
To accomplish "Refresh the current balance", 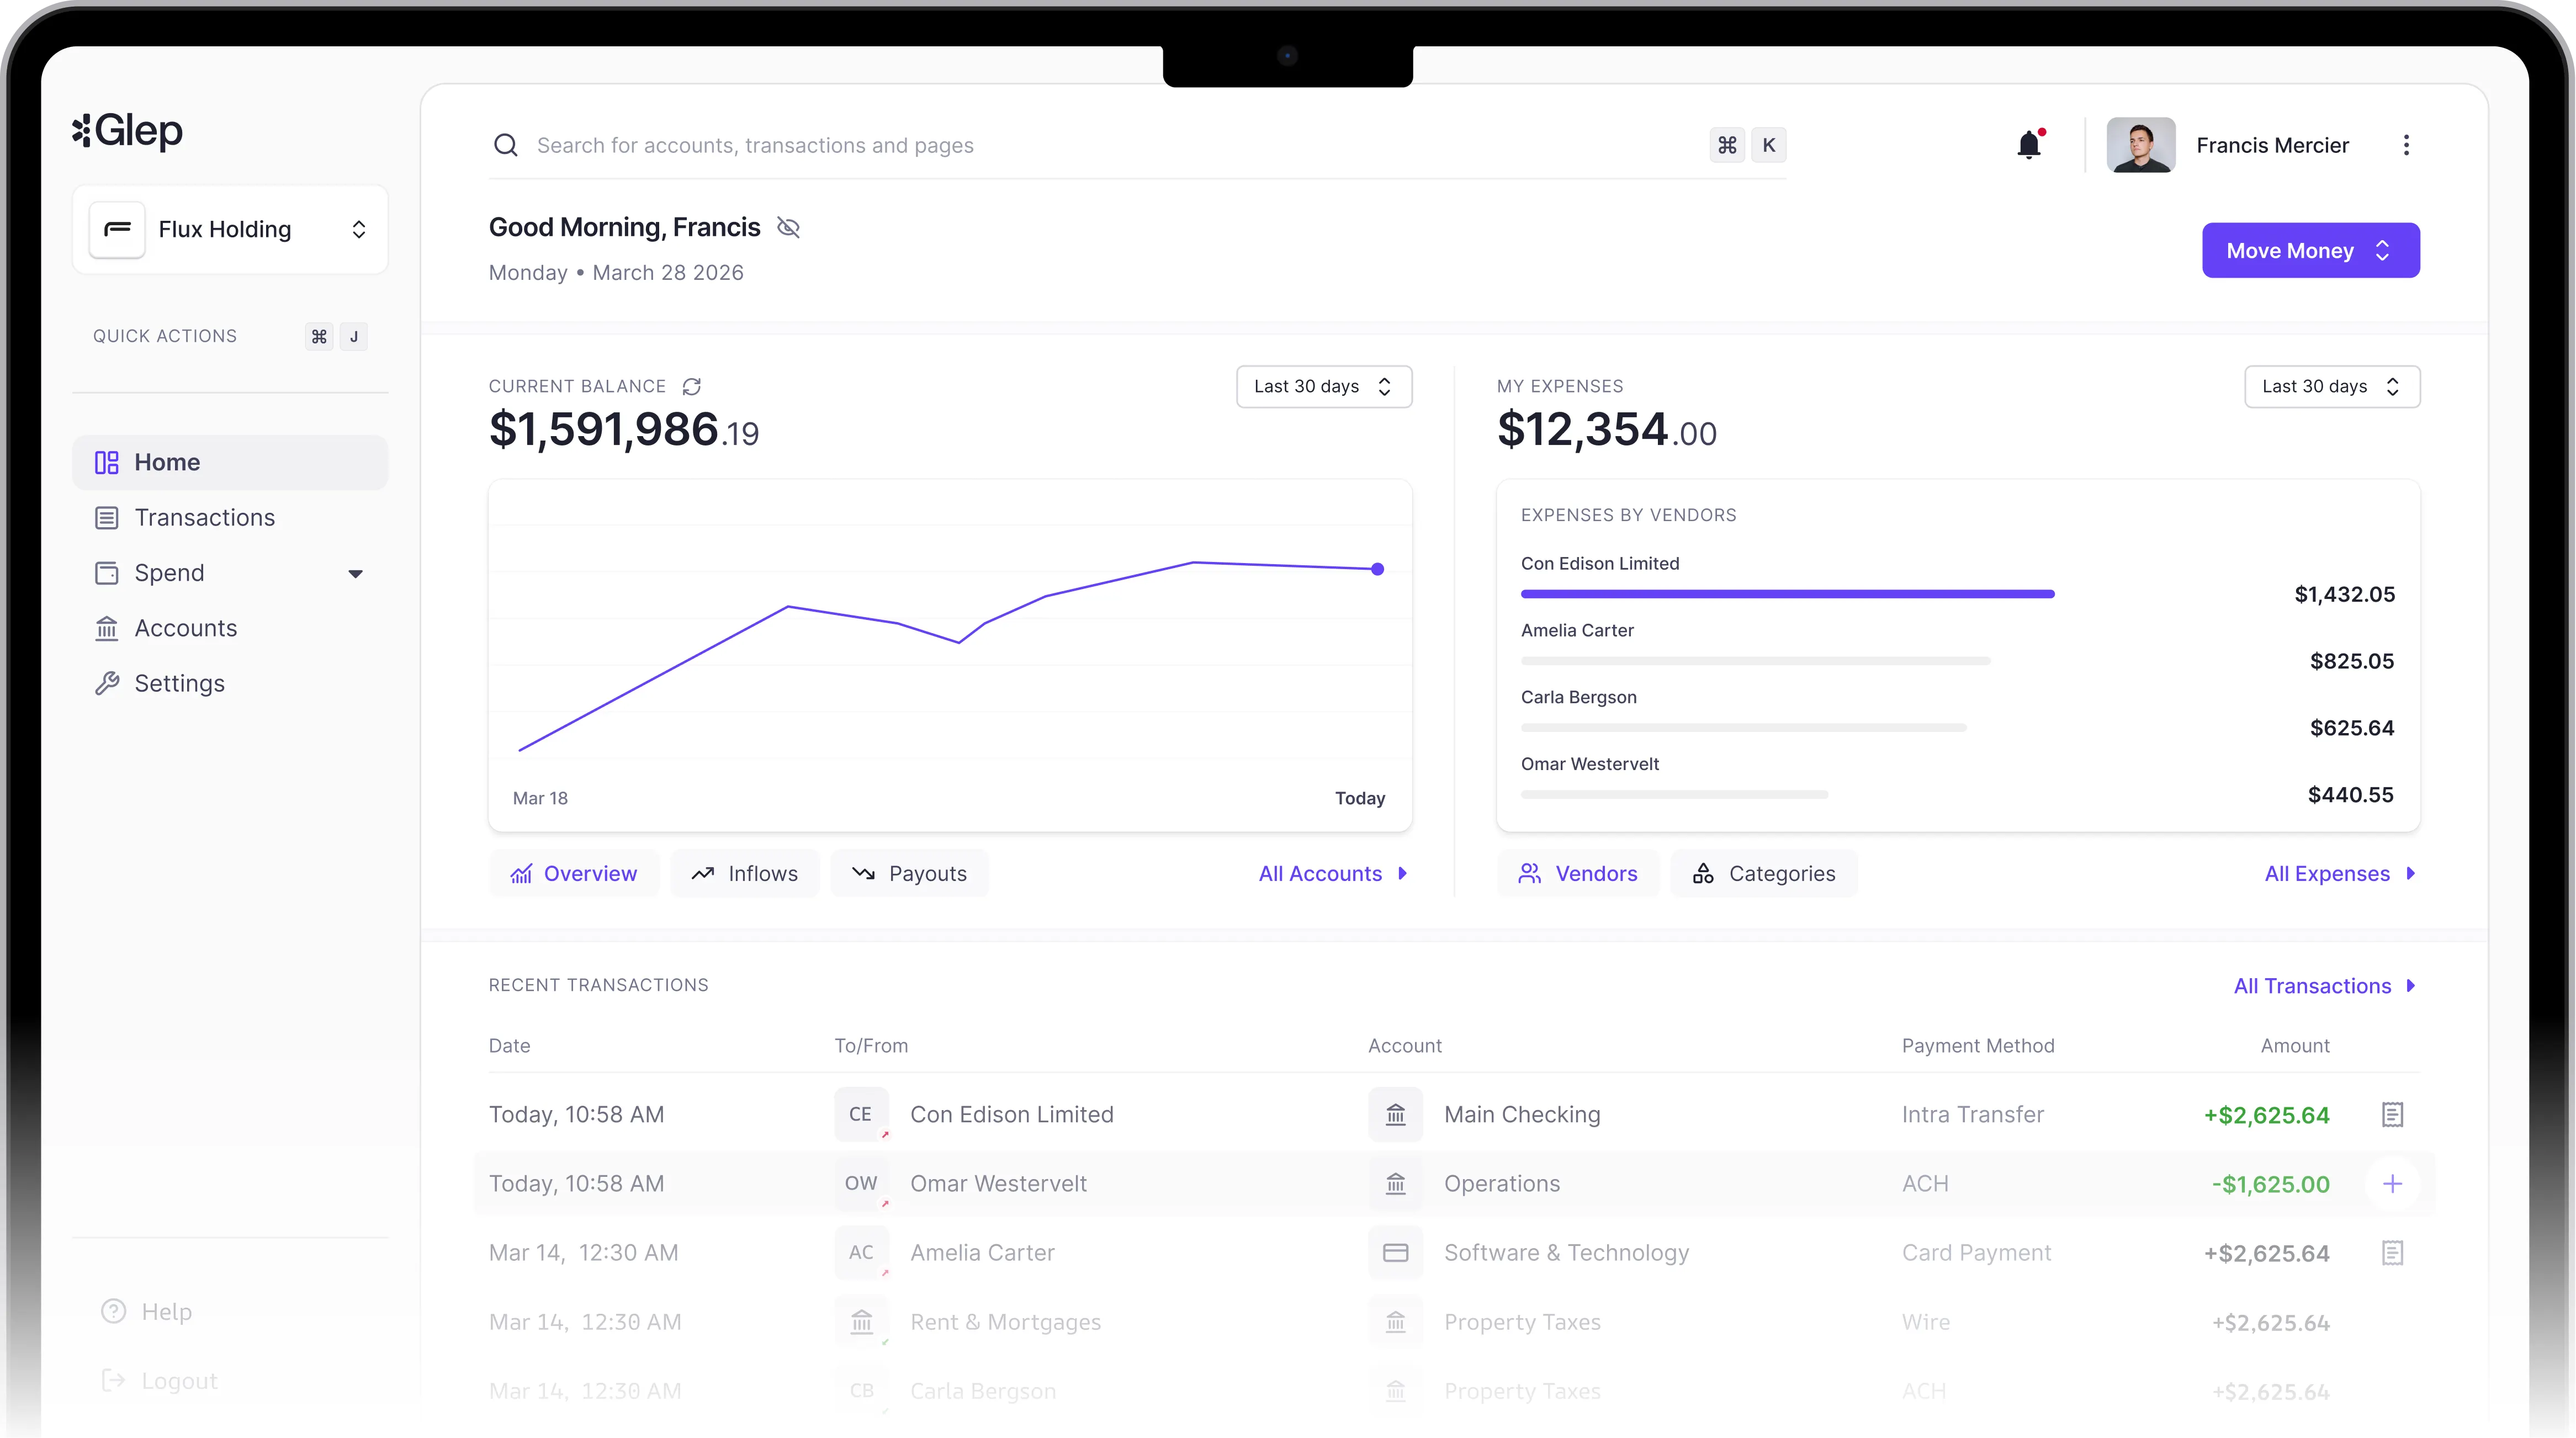I will [x=691, y=387].
